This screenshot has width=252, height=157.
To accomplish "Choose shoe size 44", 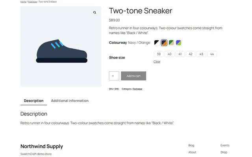I will [x=212, y=54].
